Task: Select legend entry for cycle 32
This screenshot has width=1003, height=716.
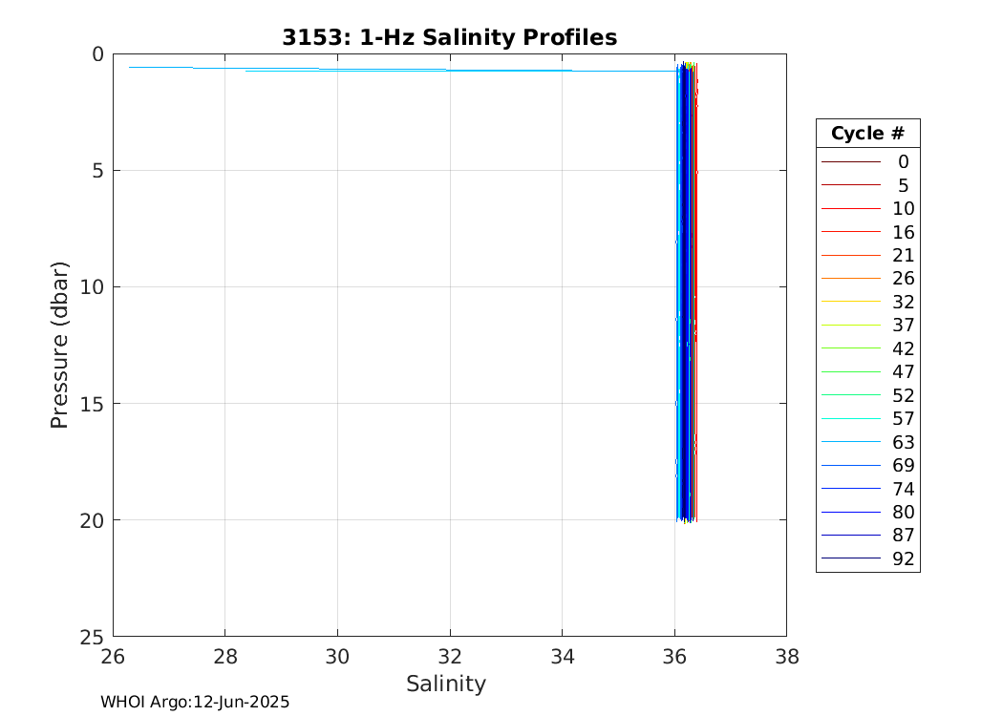Action: tap(868, 302)
